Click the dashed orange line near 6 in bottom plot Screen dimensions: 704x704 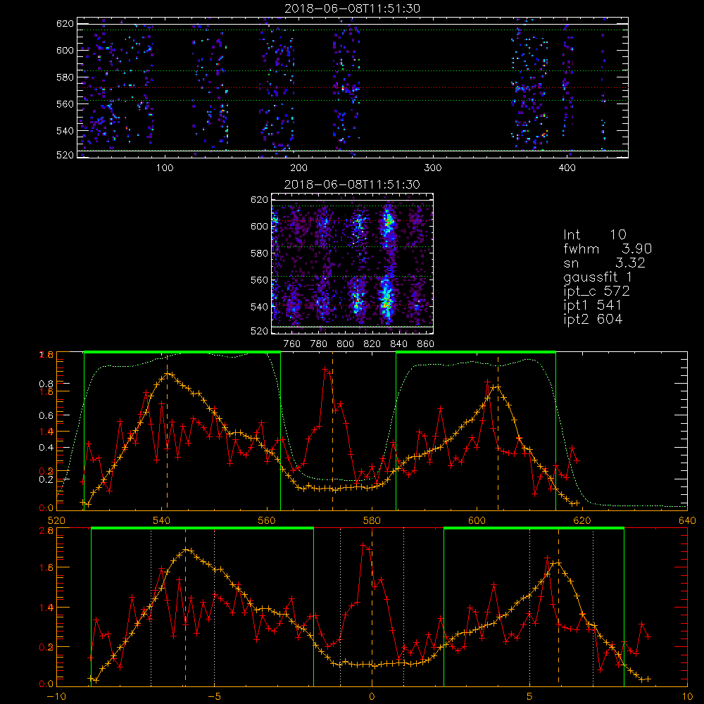point(558,606)
